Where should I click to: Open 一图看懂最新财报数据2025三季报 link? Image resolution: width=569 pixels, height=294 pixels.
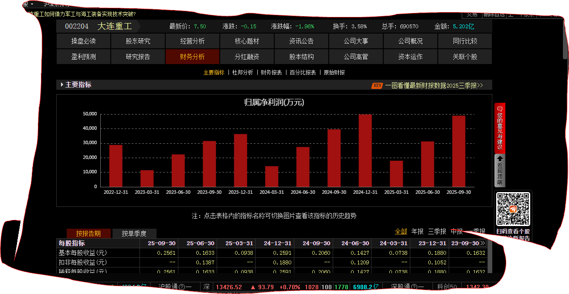click(434, 85)
